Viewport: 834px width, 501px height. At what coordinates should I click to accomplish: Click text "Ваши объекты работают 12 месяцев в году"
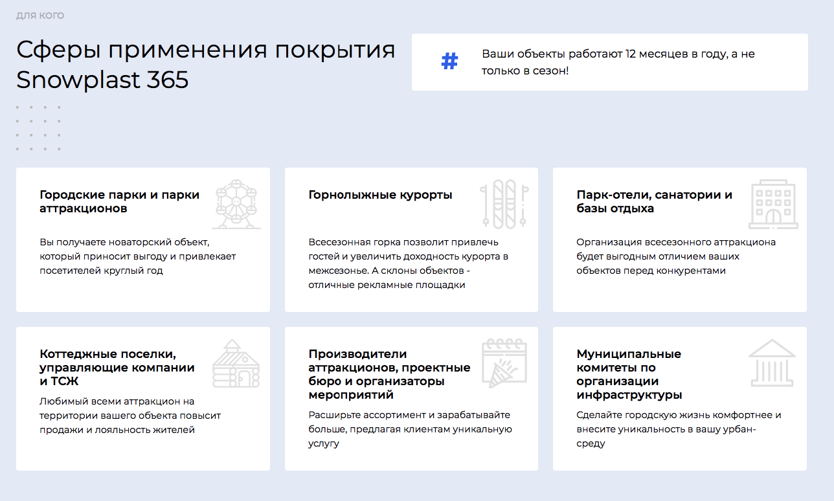pyautogui.click(x=604, y=54)
